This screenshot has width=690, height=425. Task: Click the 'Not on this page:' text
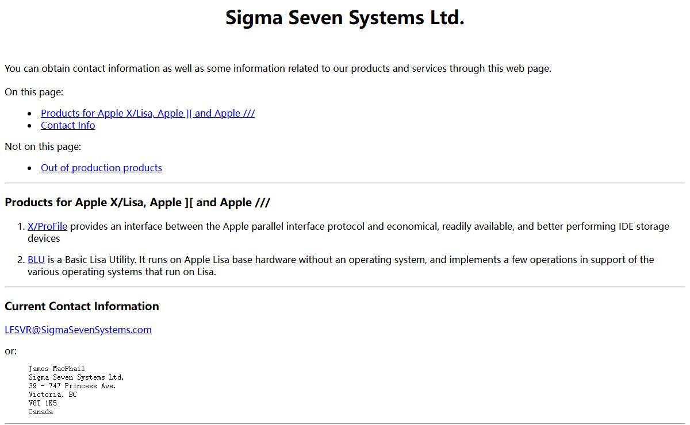(43, 146)
